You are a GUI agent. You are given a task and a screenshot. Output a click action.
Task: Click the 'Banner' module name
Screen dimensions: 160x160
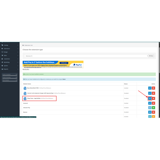(x=25, y=112)
